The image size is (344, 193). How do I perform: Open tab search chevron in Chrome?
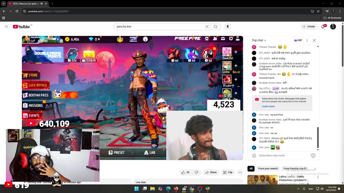[x=3, y=4]
